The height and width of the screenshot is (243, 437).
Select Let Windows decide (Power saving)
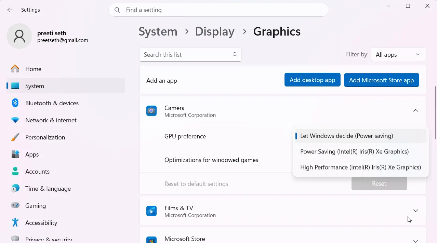pos(360,136)
